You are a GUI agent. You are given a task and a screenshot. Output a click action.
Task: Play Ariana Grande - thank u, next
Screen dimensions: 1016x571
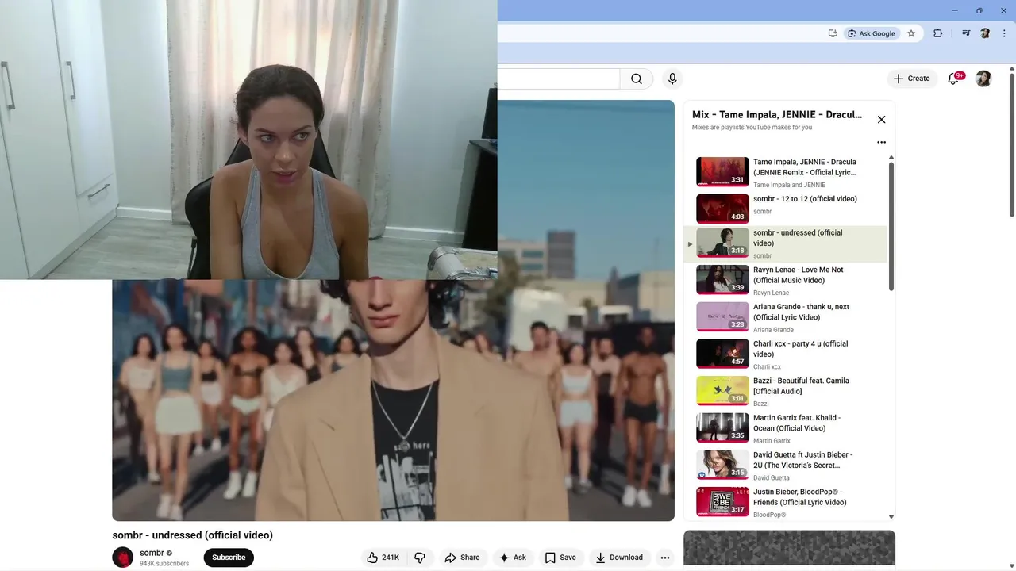[x=785, y=317]
